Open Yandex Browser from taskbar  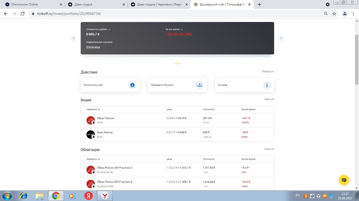(x=105, y=196)
